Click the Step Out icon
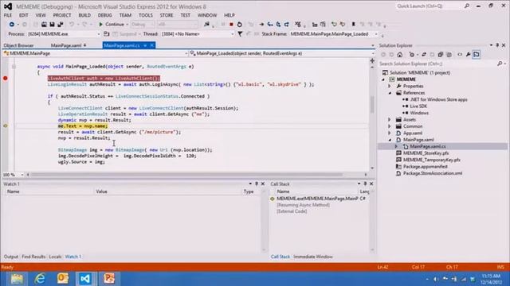 coord(287,25)
